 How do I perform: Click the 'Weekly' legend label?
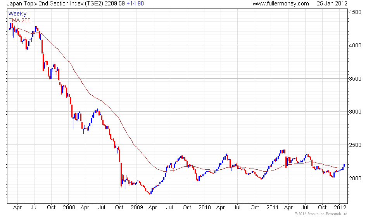(17, 14)
